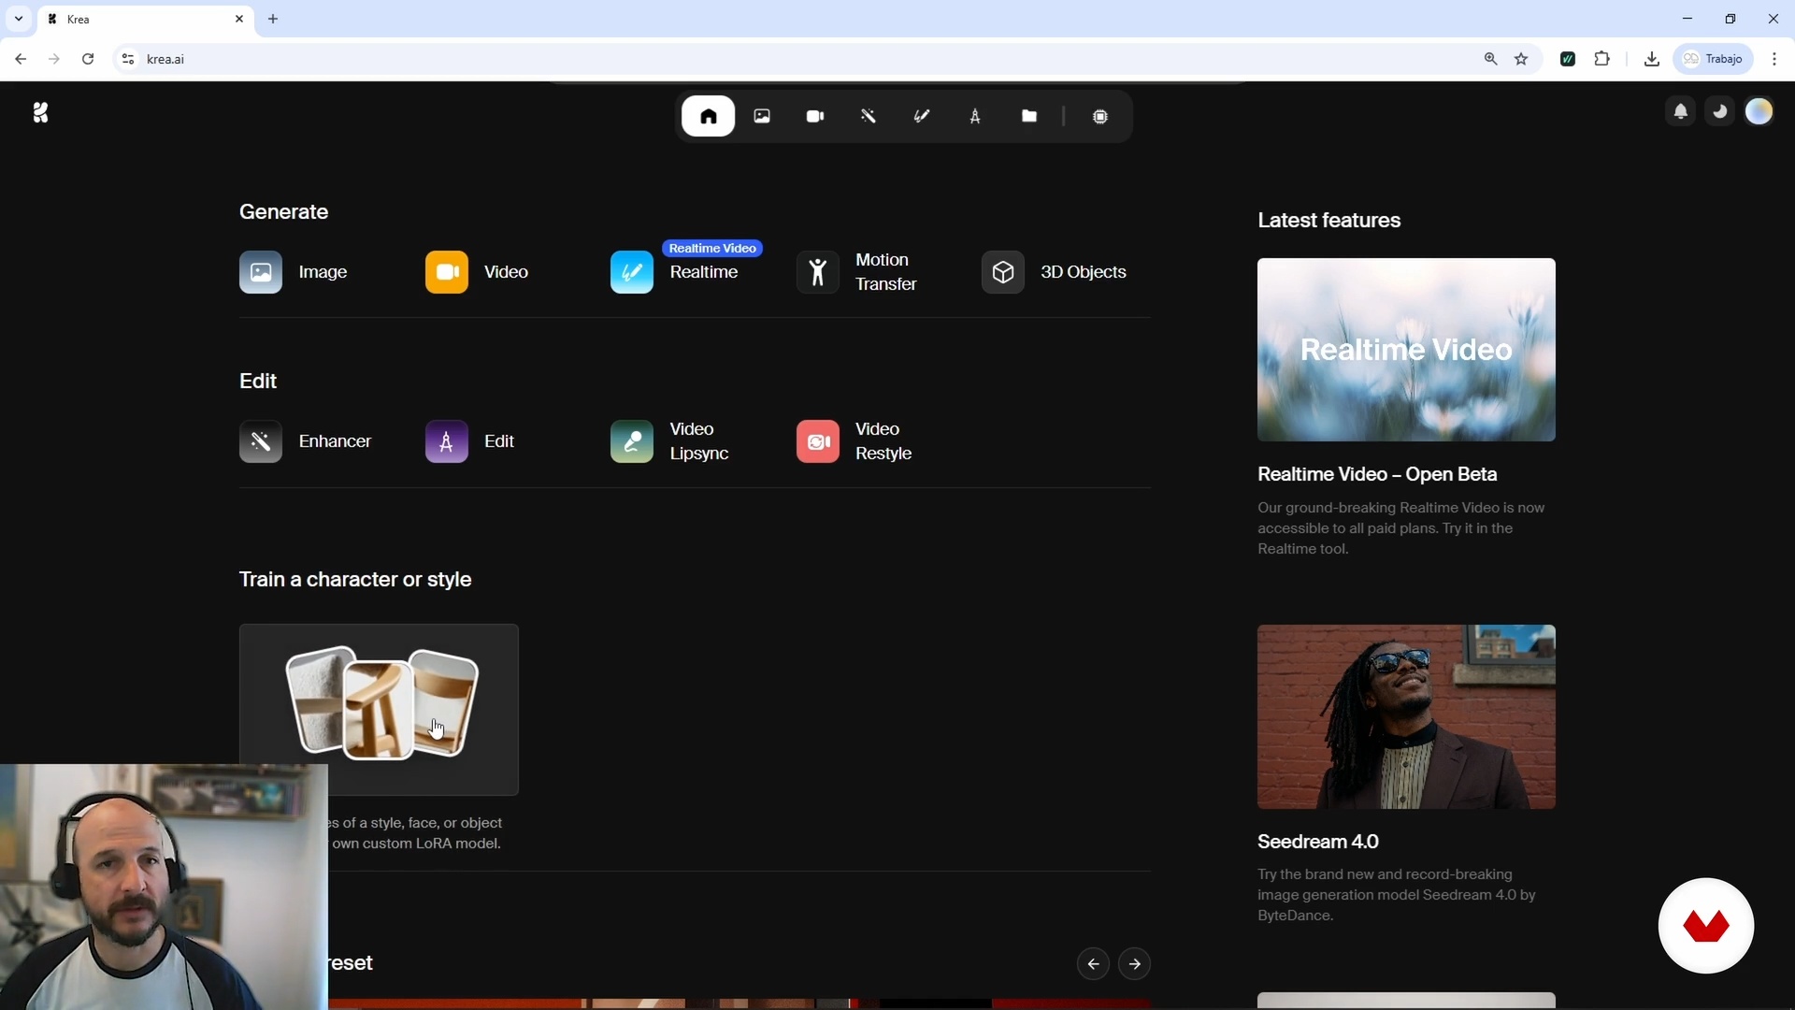The height and width of the screenshot is (1010, 1795).
Task: Go to previous preset with left arrow
Action: tap(1093, 964)
